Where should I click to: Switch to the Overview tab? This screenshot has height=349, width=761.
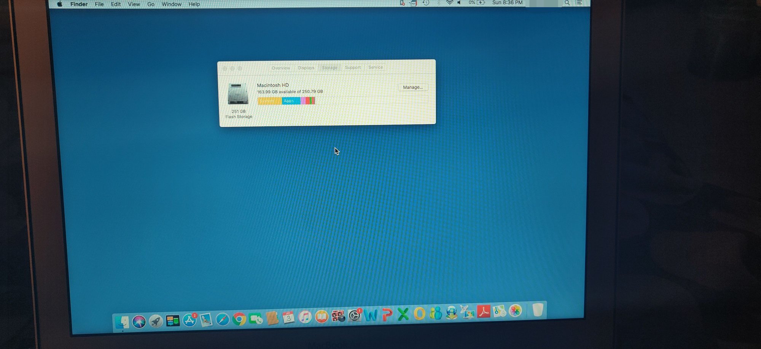[x=281, y=68]
